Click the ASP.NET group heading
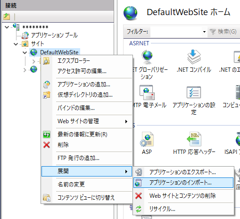The width and height of the screenshot is (240, 219). 139,43
